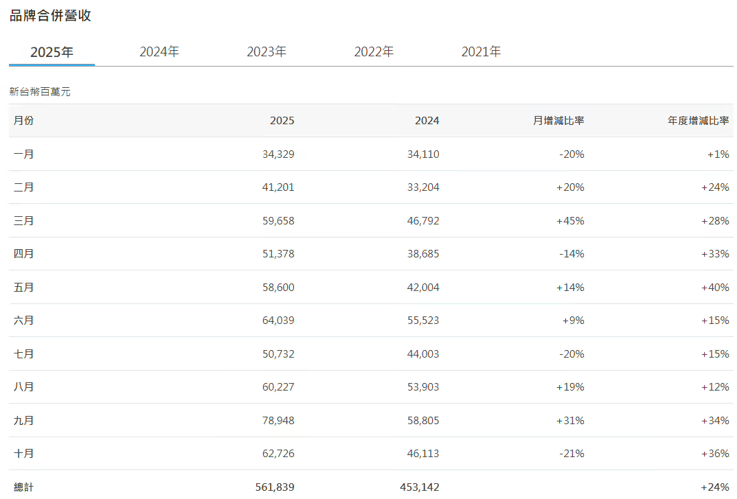Select the 一月 row label
The width and height of the screenshot is (737, 499).
click(23, 154)
